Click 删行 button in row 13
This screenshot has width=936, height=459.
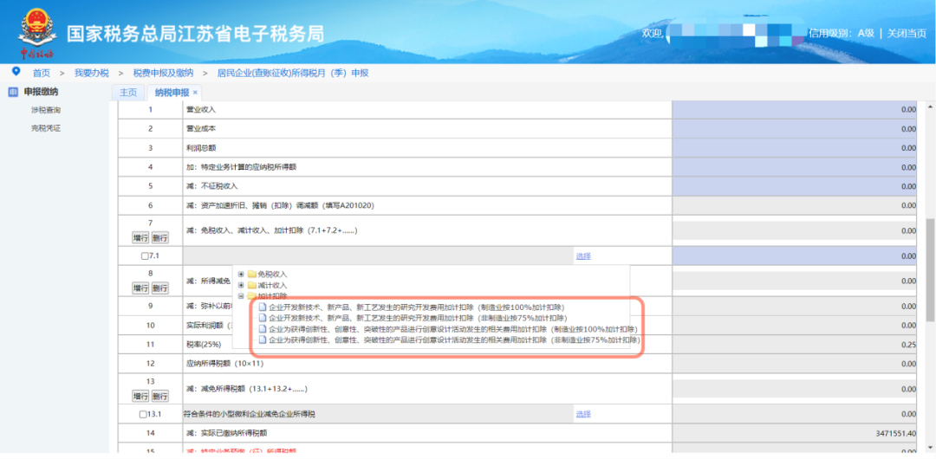pyautogui.click(x=160, y=396)
